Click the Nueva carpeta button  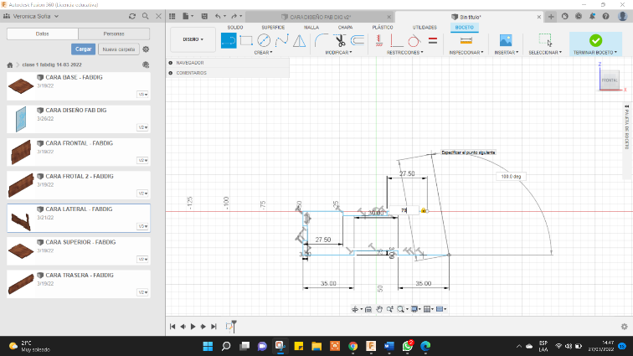coord(119,49)
